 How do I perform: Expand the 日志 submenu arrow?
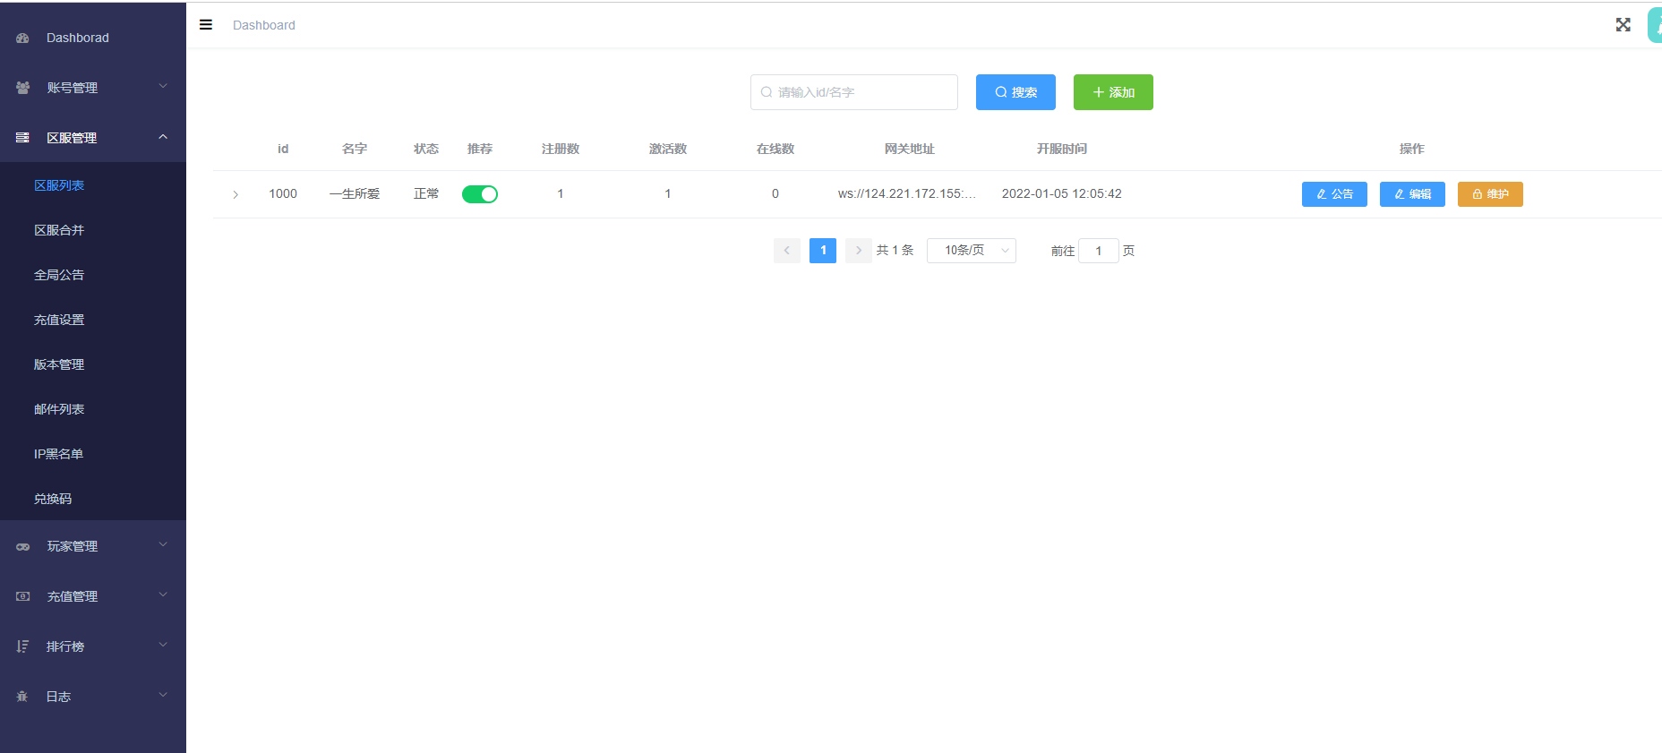click(163, 695)
